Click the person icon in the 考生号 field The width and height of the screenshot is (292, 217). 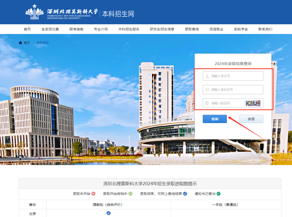(x=207, y=76)
